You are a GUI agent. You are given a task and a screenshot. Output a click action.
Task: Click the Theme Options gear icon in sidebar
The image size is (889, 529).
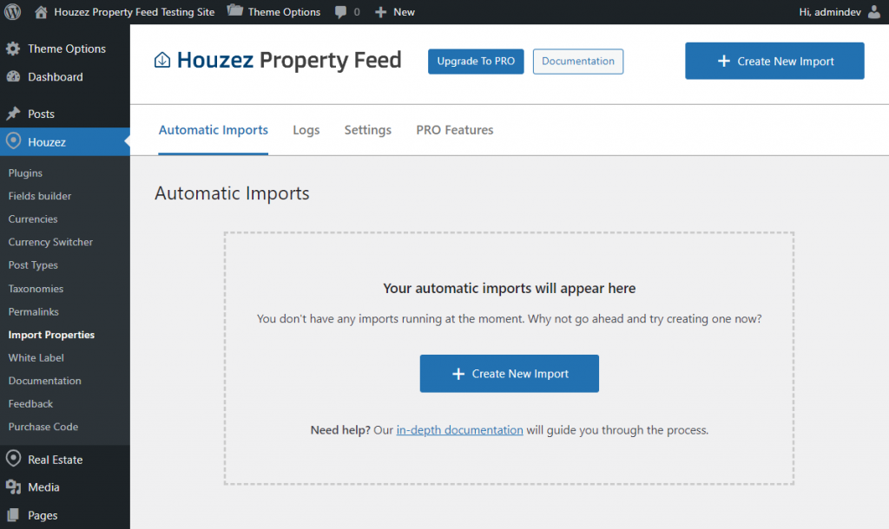(x=13, y=49)
